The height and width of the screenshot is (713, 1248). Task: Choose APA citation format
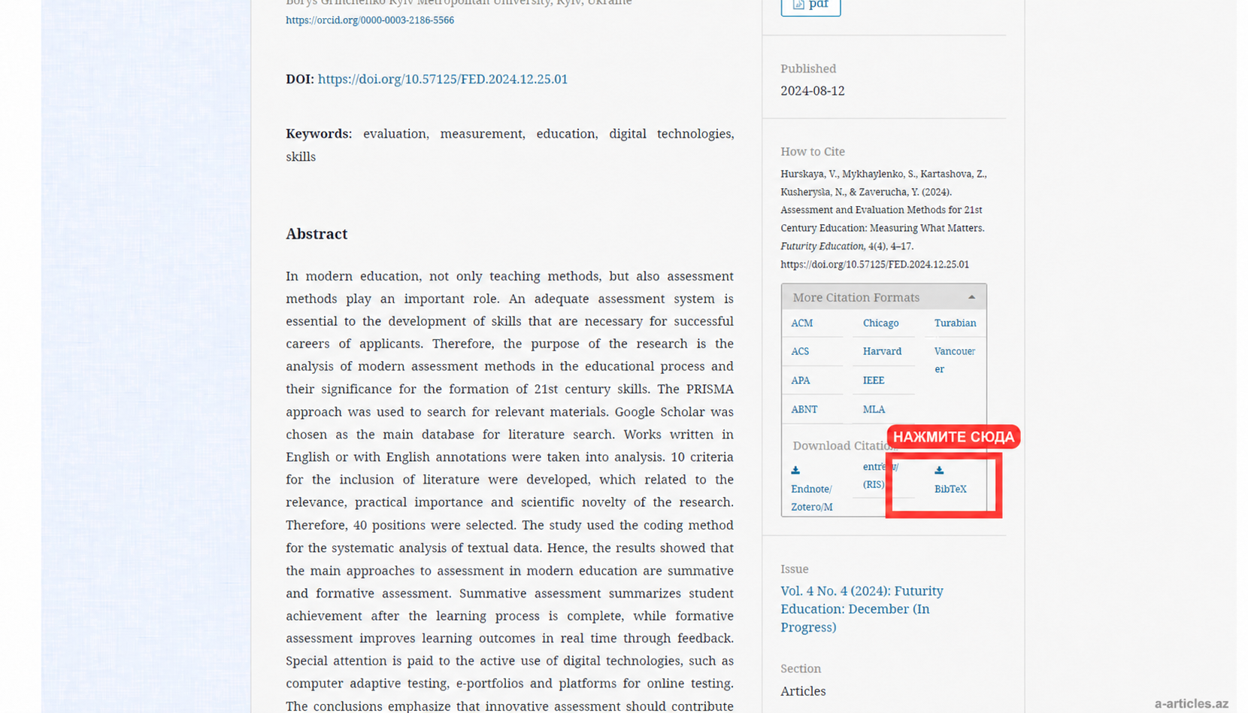pos(800,381)
